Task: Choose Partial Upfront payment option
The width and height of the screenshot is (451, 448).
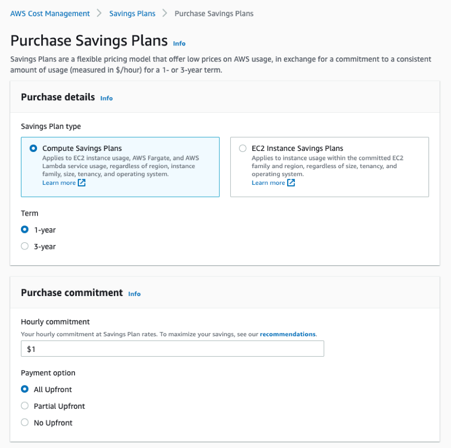Action: (x=24, y=406)
